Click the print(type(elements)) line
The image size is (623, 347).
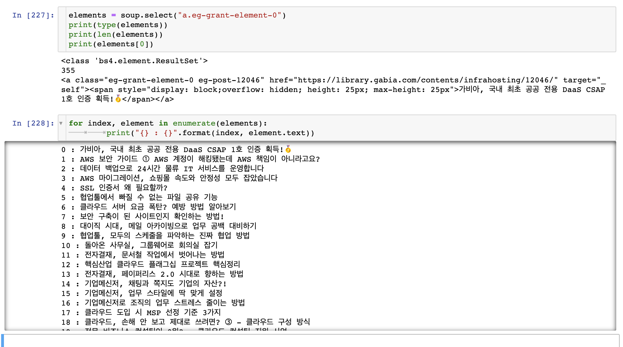click(118, 25)
